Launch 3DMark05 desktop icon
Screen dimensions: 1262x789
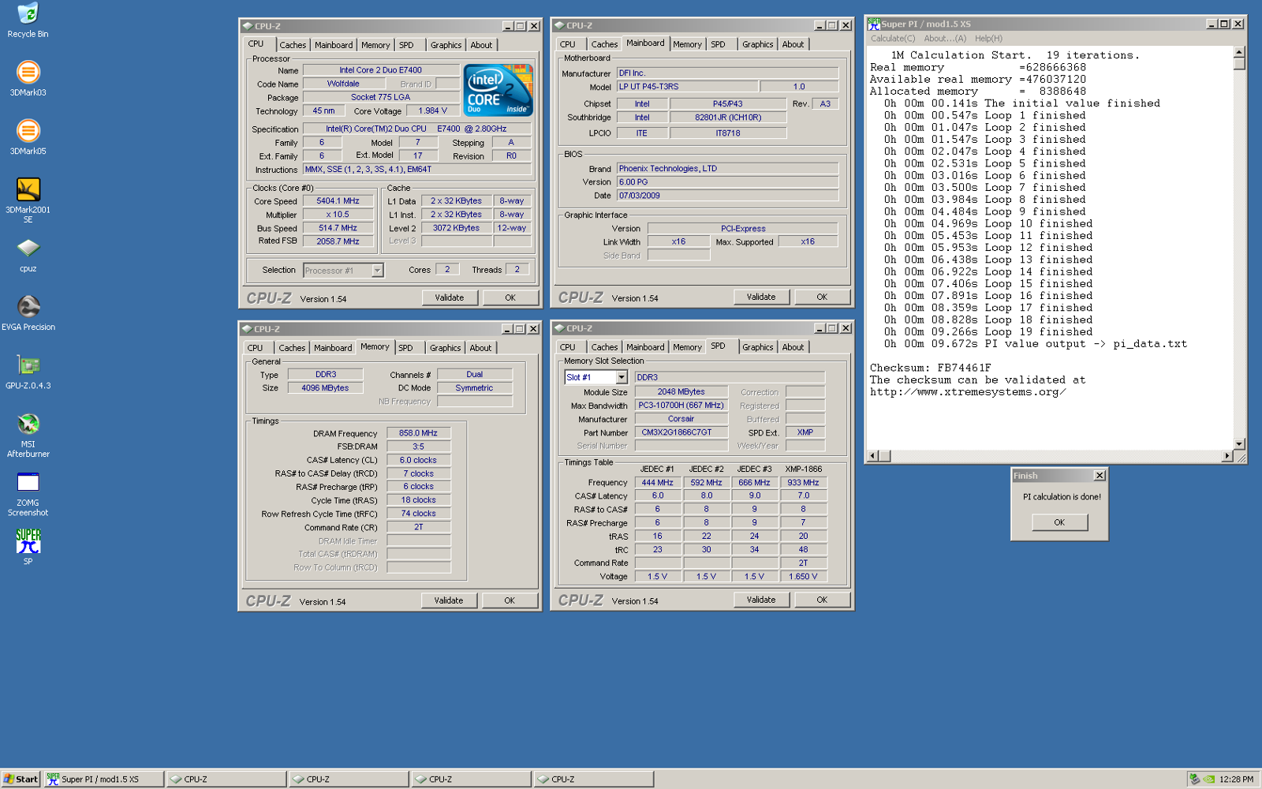point(28,137)
